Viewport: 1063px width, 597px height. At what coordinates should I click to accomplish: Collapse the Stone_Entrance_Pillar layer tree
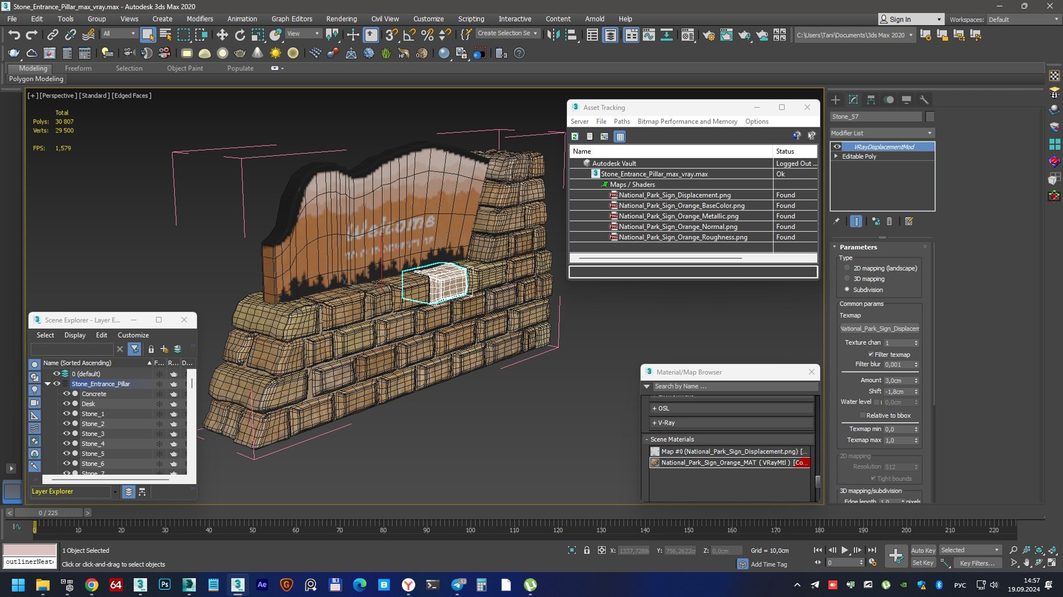click(48, 384)
